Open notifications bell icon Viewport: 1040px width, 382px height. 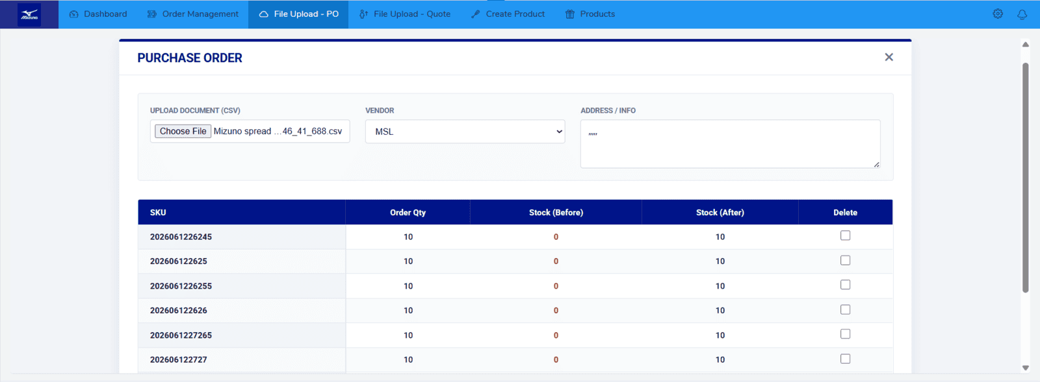click(x=1022, y=14)
